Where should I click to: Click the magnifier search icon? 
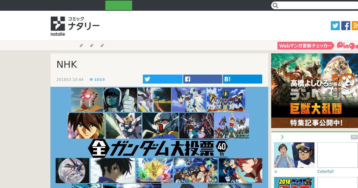coord(275,5)
